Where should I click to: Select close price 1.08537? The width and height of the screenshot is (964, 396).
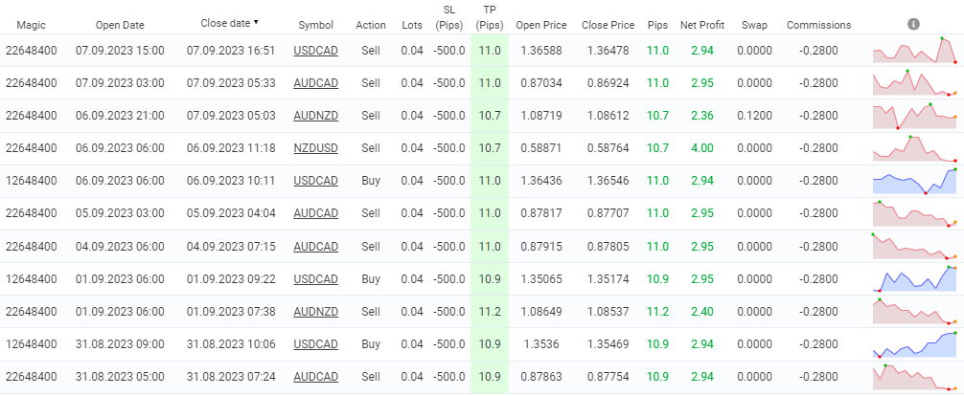tap(608, 311)
